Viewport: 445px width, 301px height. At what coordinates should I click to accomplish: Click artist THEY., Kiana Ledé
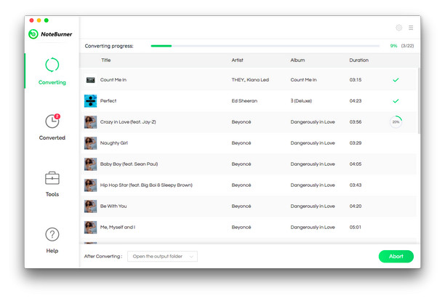point(250,80)
